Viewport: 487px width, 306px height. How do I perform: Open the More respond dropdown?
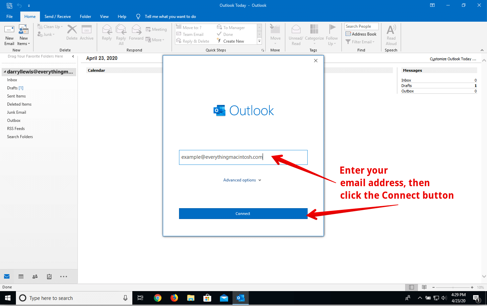click(155, 40)
